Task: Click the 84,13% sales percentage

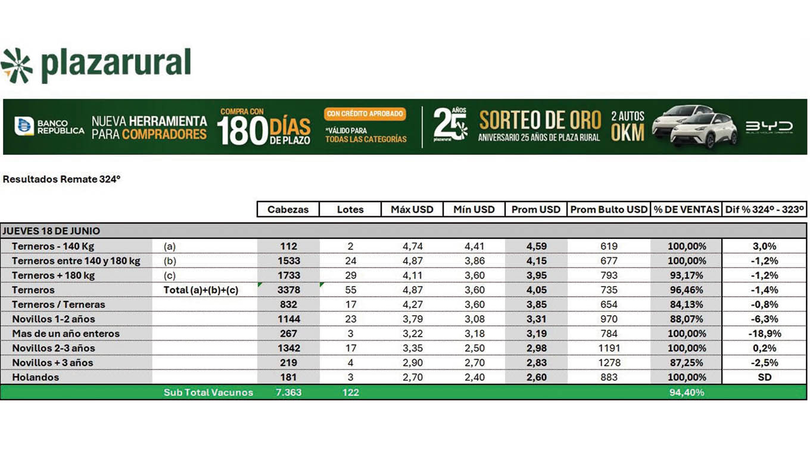Action: pos(686,304)
